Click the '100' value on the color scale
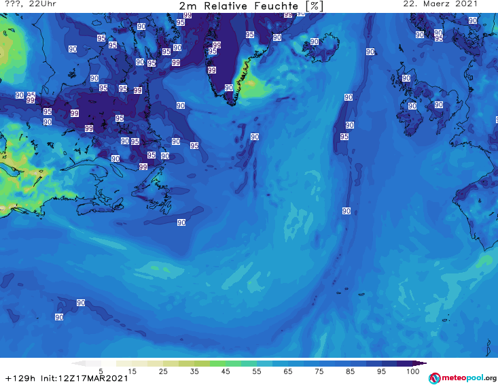This screenshot has width=498, height=385. tap(412, 371)
